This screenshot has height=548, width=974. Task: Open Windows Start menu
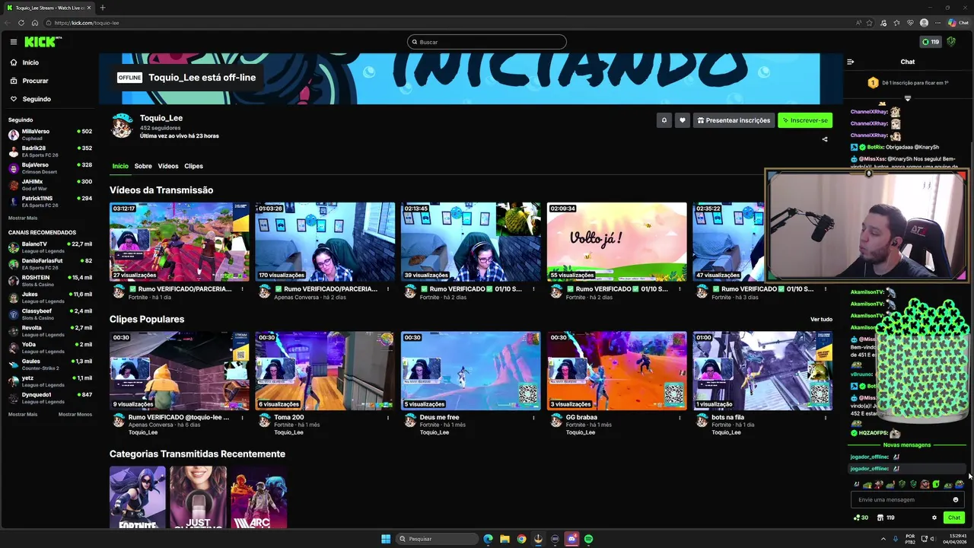click(x=386, y=539)
